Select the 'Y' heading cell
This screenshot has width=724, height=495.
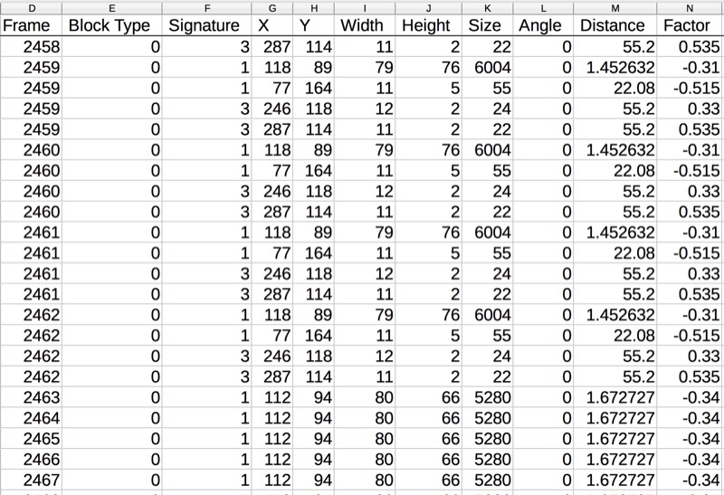313,25
